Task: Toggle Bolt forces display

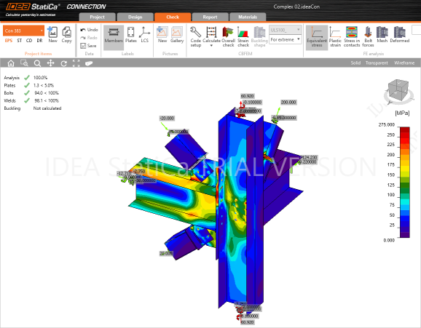Action: [x=368, y=37]
